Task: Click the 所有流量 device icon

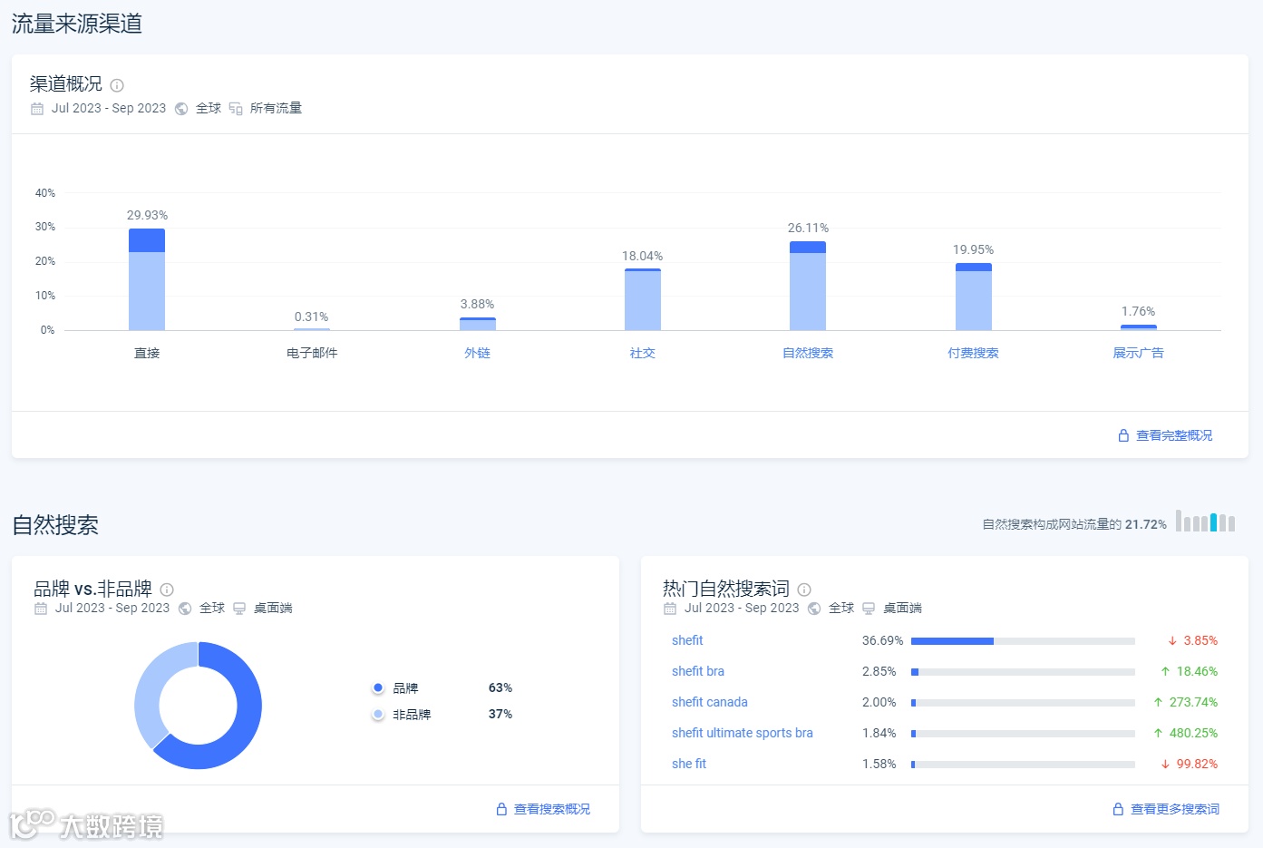Action: (236, 109)
